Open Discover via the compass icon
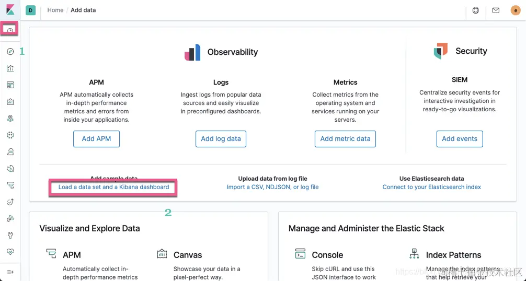The image size is (526, 281). point(10,52)
